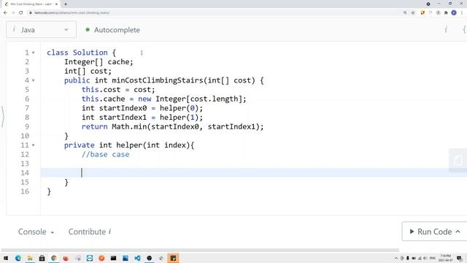Open Microsoft Edge from the taskbar

coord(18,258)
